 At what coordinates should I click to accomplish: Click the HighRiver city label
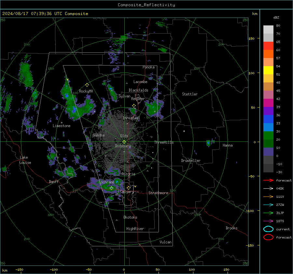[x=135, y=229]
